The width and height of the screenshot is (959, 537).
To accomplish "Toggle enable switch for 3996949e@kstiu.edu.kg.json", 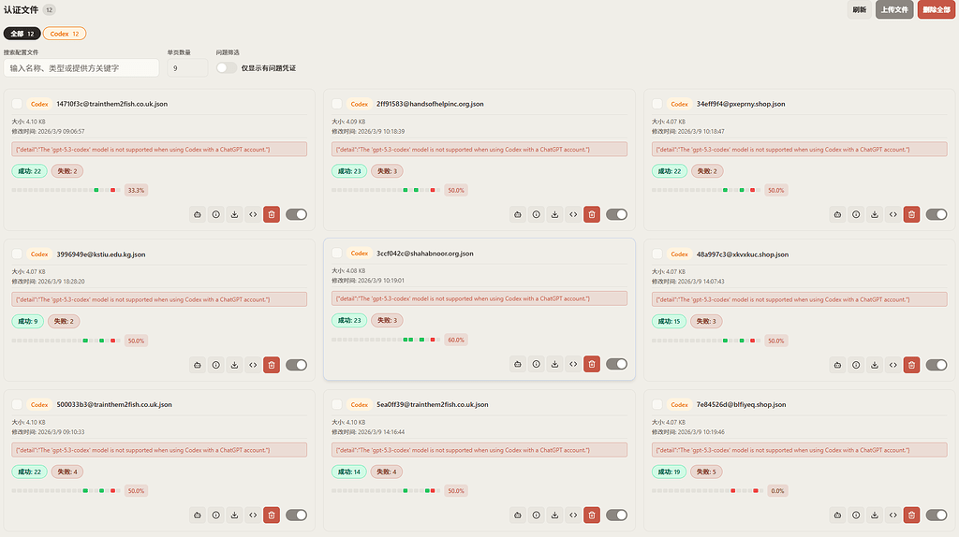I will (296, 365).
